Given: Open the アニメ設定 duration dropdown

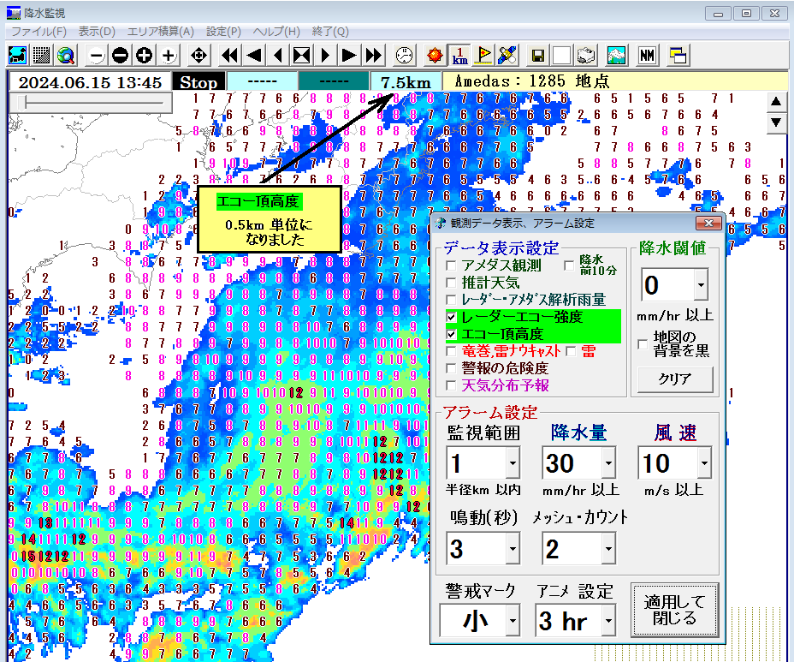Looking at the screenshot, I should point(608,620).
